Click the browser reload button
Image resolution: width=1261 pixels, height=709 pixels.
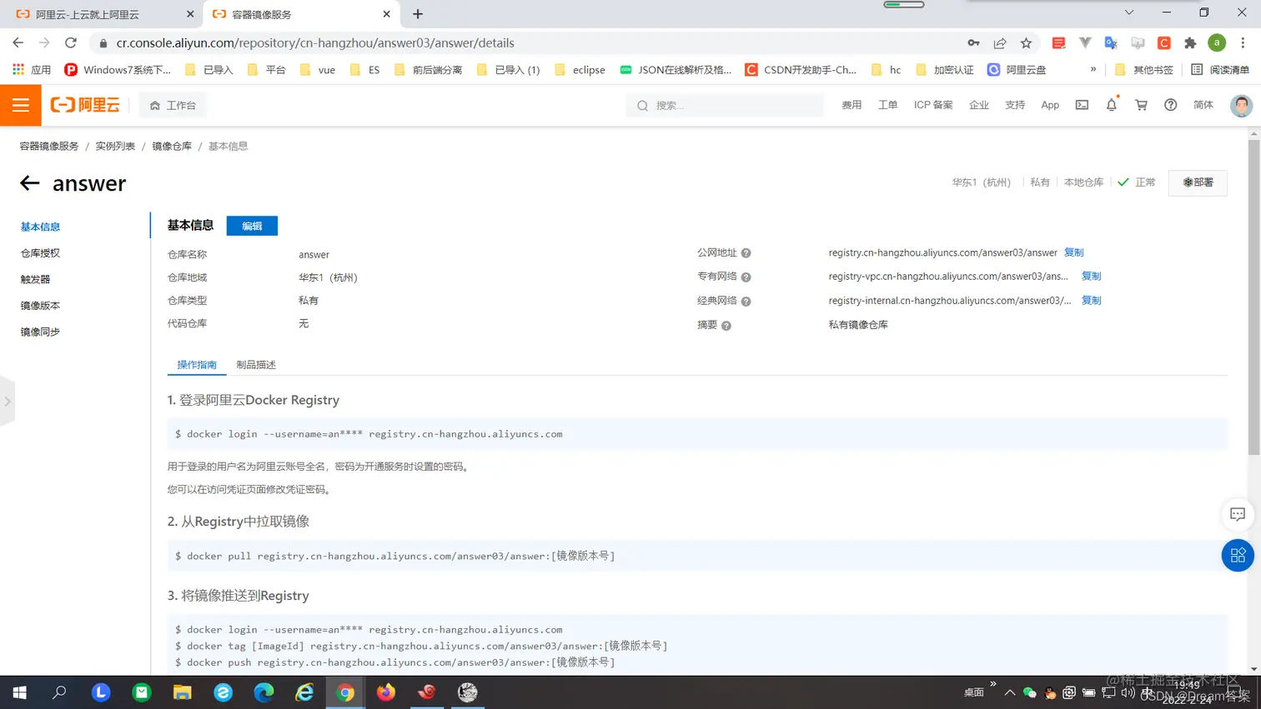(71, 42)
